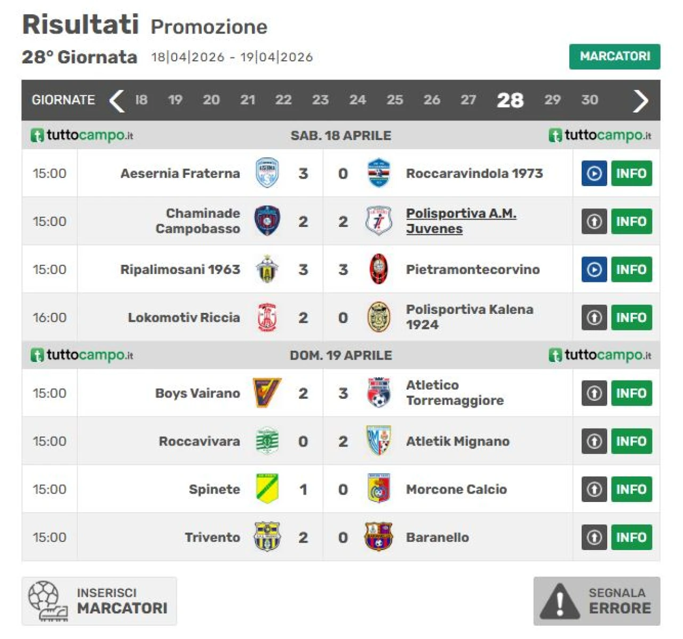Open INFO for Spinete vs Morcone Calcio
The width and height of the screenshot is (683, 639).
point(631,489)
